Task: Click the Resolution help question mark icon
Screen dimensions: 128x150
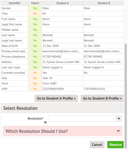Action: coord(45,122)
